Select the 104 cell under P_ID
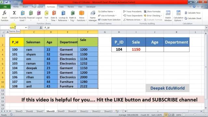The height and width of the screenshot is (117, 208). tap(119, 49)
